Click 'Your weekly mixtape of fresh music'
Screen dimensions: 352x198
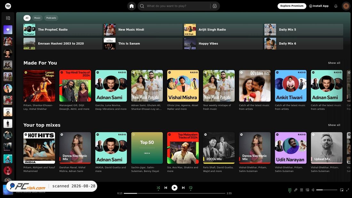pos(217,107)
